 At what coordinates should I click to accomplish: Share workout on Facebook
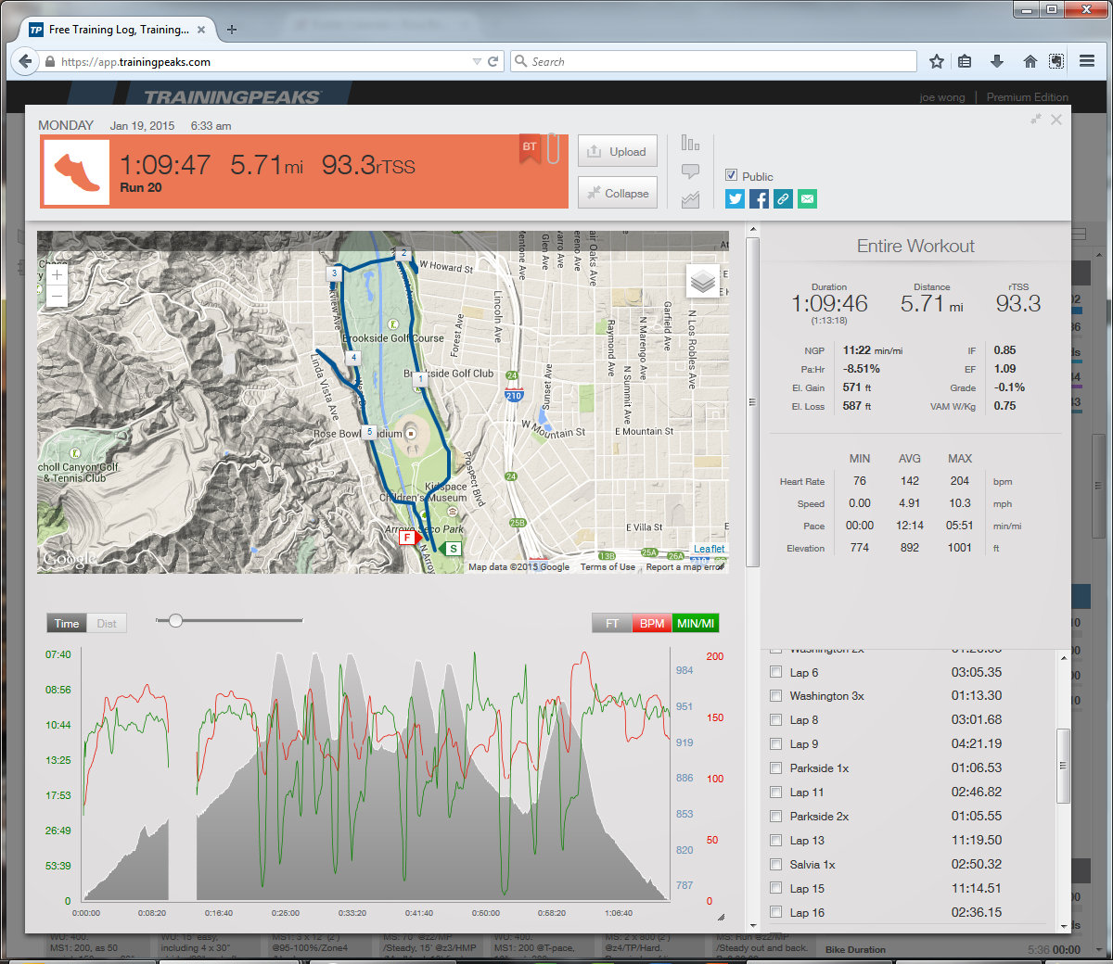click(x=759, y=198)
